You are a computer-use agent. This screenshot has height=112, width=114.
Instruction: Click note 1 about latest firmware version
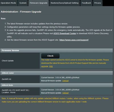click(37, 24)
